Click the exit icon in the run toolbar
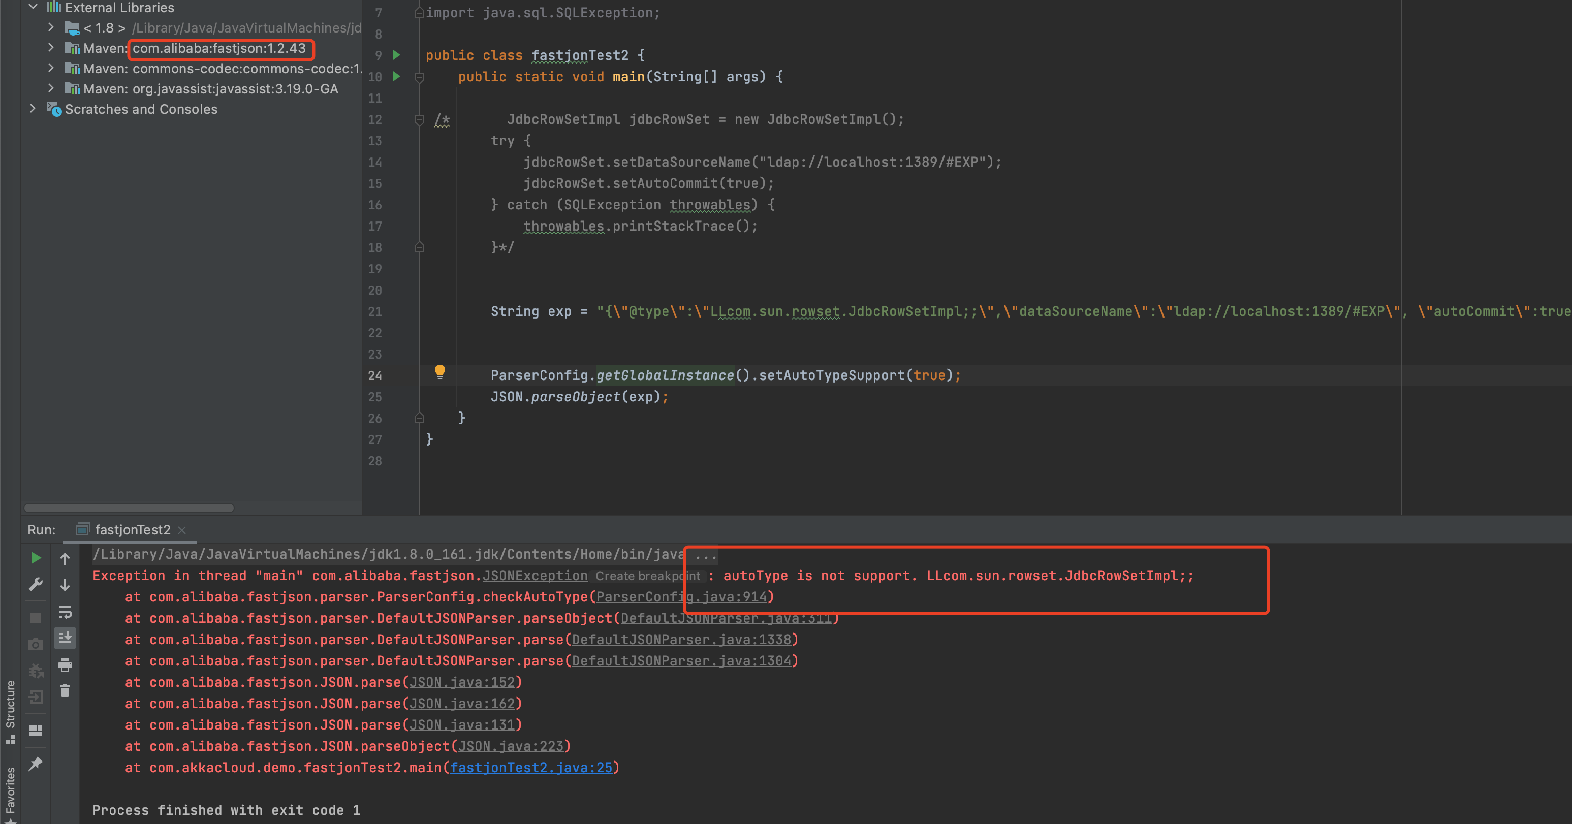Image resolution: width=1572 pixels, height=824 pixels. (36, 698)
